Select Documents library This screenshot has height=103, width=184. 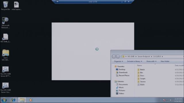(x=122, y=84)
